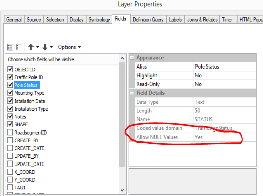This screenshot has width=263, height=196.
Task: Move field up with the up arrow
Action: 31,47
